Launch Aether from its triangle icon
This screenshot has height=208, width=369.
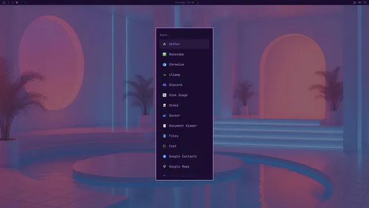pyautogui.click(x=164, y=44)
